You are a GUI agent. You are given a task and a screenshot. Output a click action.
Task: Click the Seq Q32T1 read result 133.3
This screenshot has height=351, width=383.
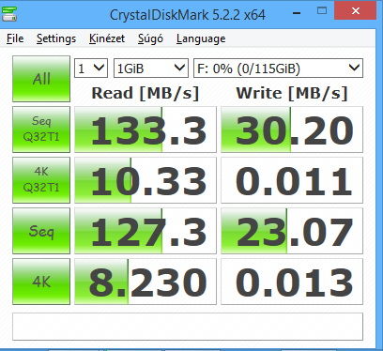(146, 130)
